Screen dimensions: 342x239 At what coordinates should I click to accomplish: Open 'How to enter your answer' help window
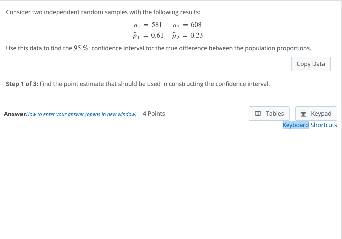[x=81, y=114]
